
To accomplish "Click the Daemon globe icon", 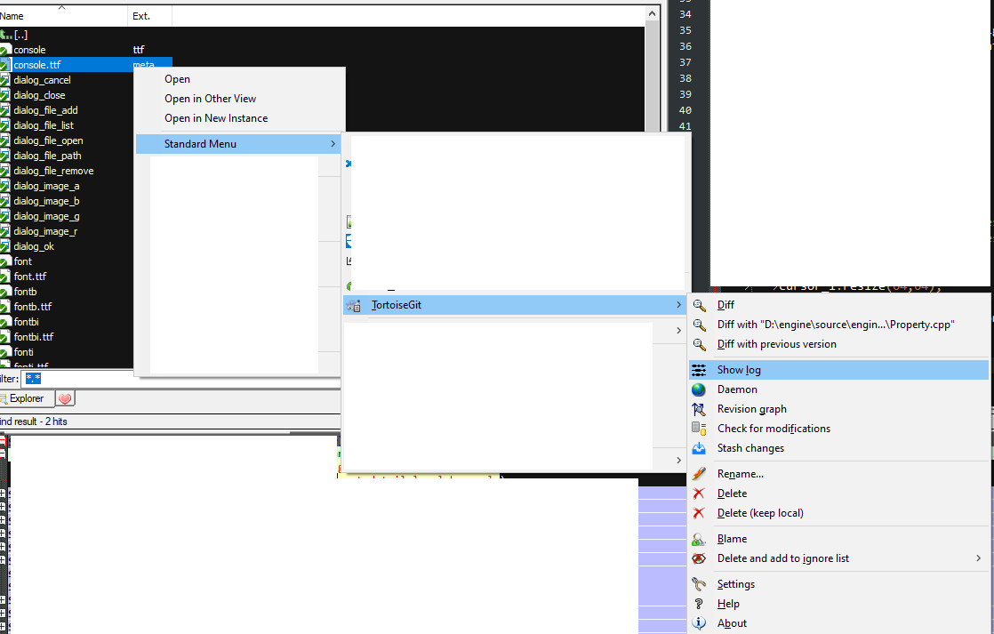I will coord(701,389).
